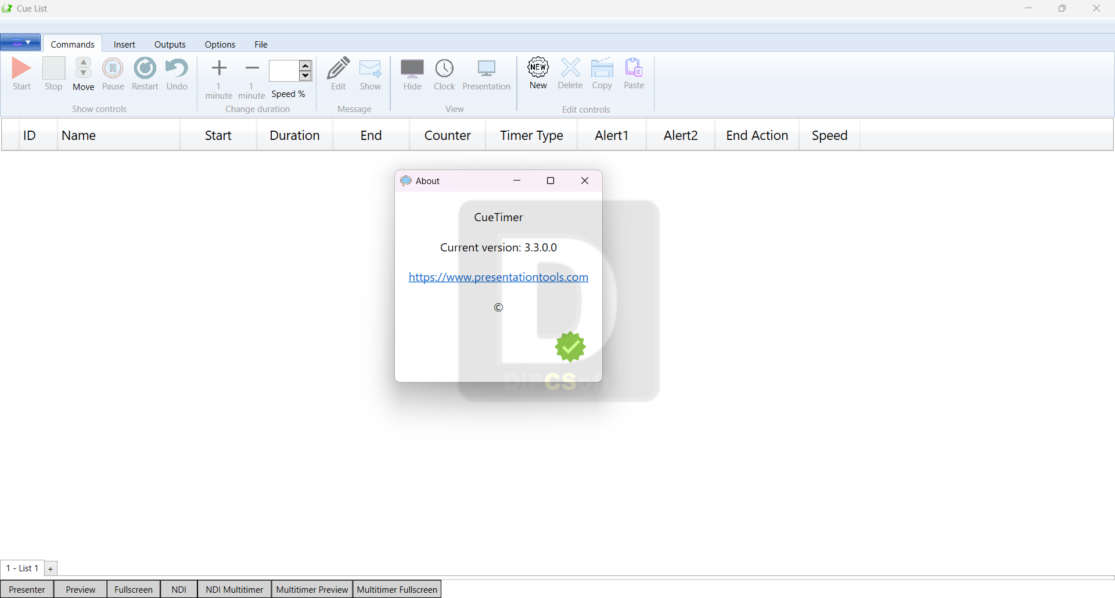Open the blue application menu dropdown

[20, 42]
